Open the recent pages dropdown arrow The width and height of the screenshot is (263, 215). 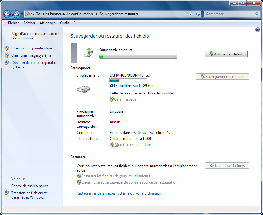click(21, 14)
